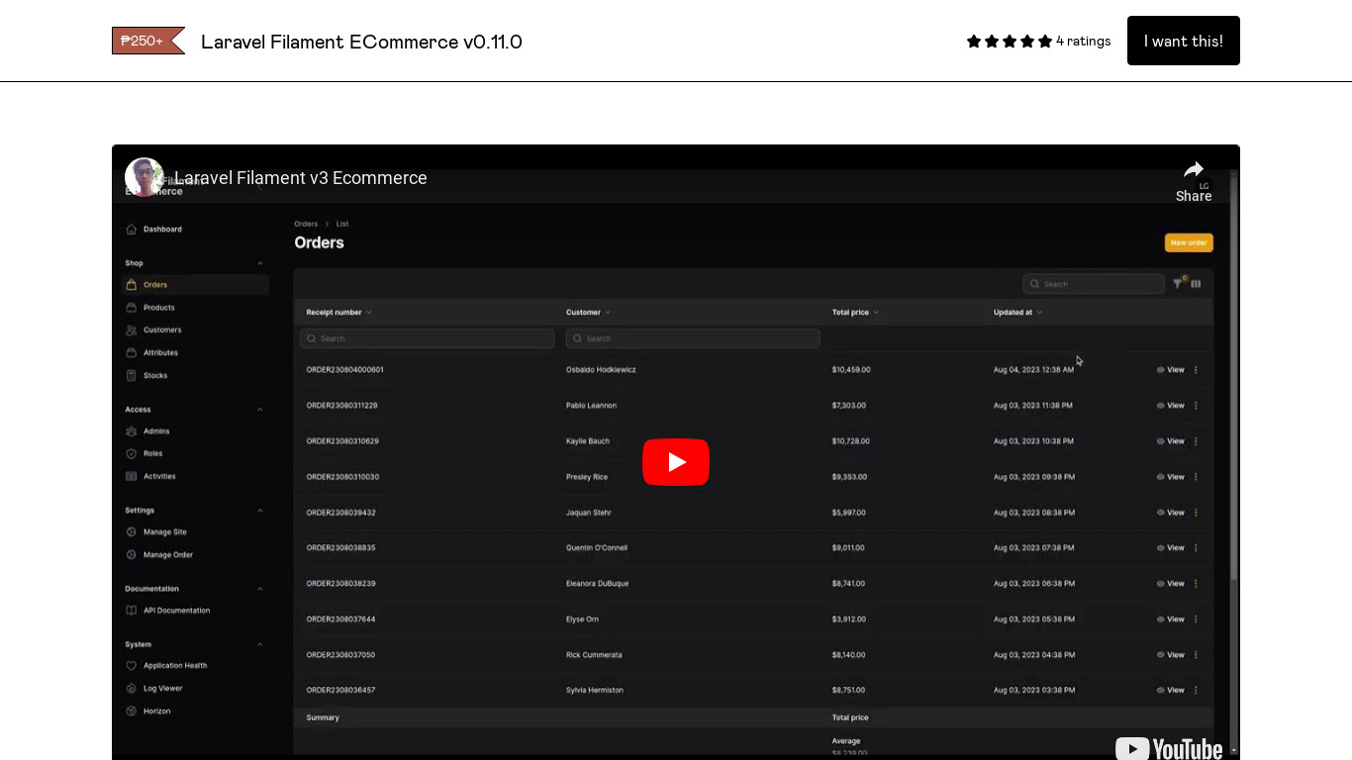Screen dimensions: 1352x760
Task: Click the Horizon icon
Action: pyautogui.click(x=132, y=711)
